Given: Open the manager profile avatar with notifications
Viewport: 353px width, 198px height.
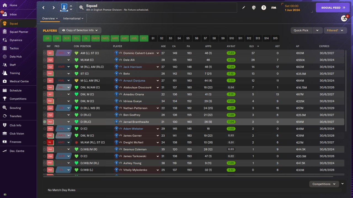Looking at the screenshot, I should pyautogui.click(x=344, y=18).
